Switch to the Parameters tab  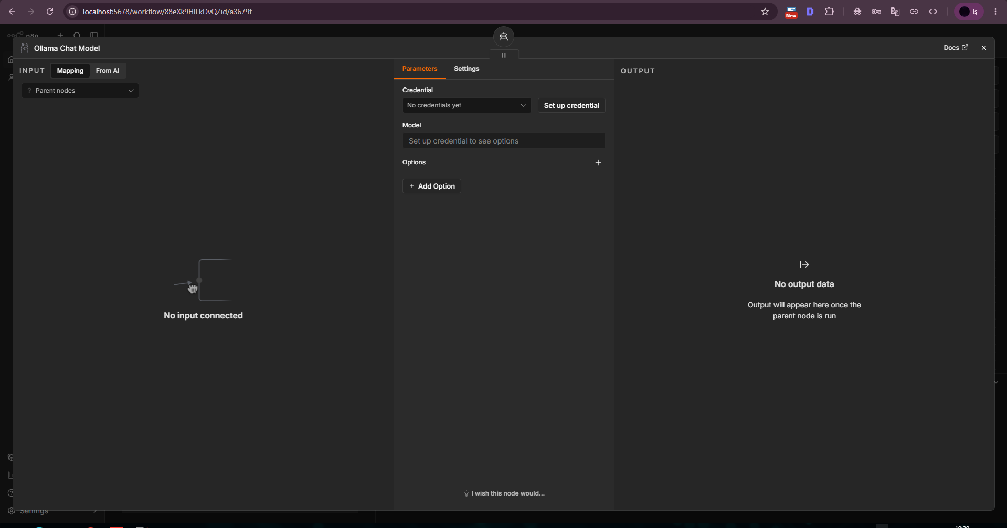click(419, 69)
